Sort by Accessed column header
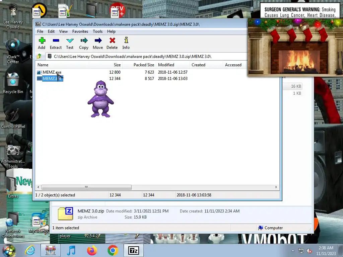This screenshot has height=257, width=343. tap(235, 65)
